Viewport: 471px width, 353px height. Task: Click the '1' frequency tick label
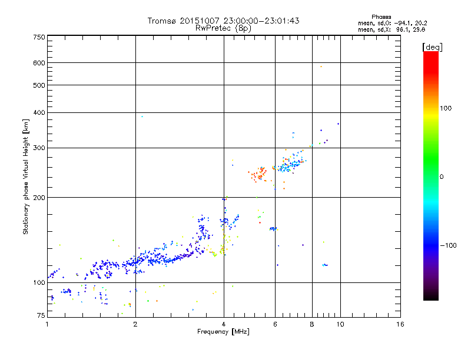[47, 324]
